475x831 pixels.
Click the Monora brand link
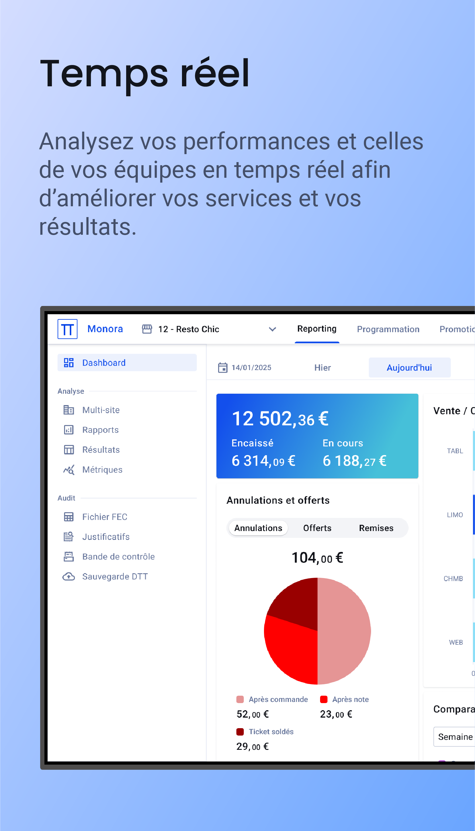pyautogui.click(x=105, y=329)
